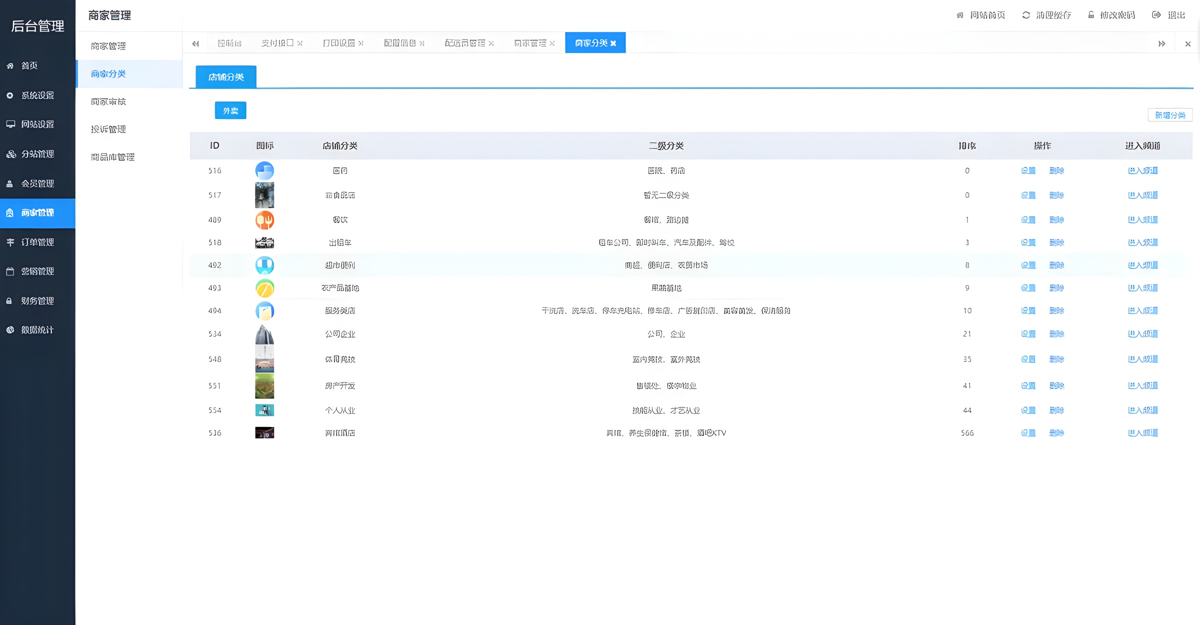Click the delete link for row ID 534
This screenshot has width=1200, height=625.
1056,333
